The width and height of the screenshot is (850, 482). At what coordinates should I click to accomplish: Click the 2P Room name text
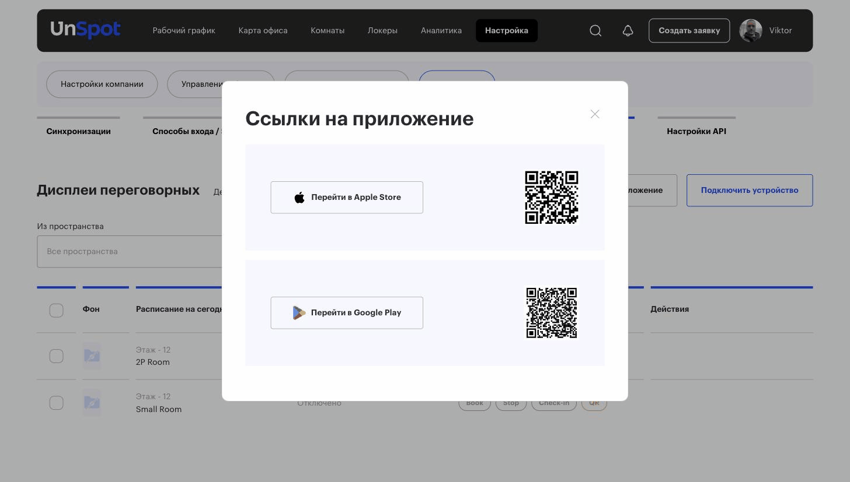point(153,362)
